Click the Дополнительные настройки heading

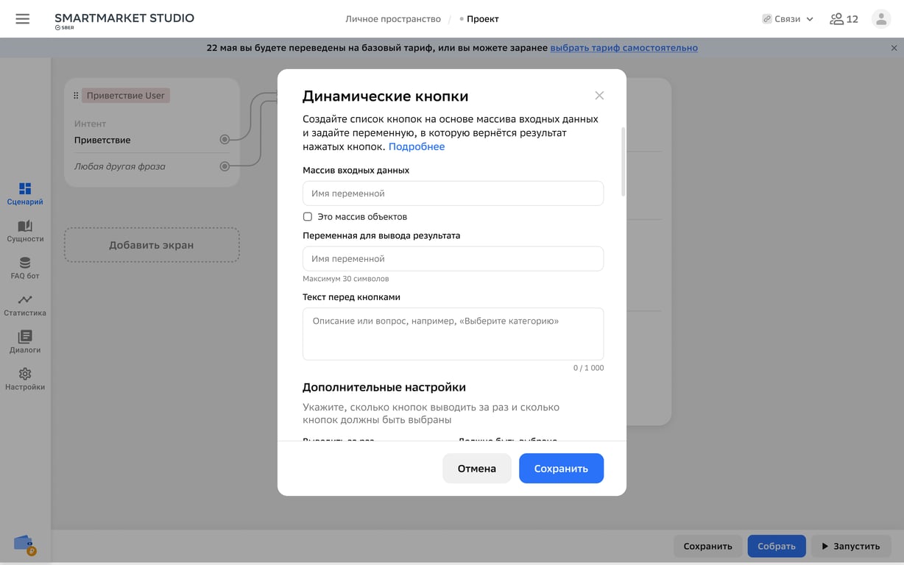point(384,387)
